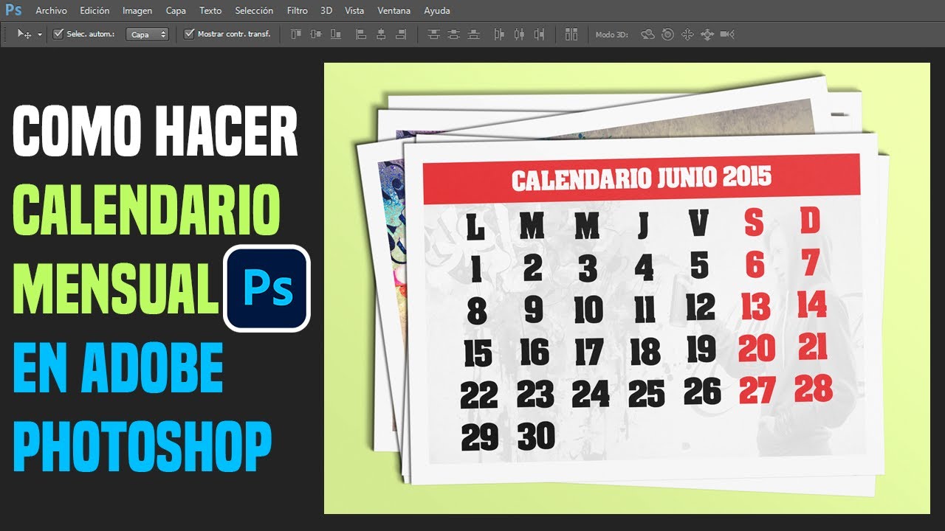Screen dimensions: 945x531
Task: Open the Edición menu
Action: point(94,10)
